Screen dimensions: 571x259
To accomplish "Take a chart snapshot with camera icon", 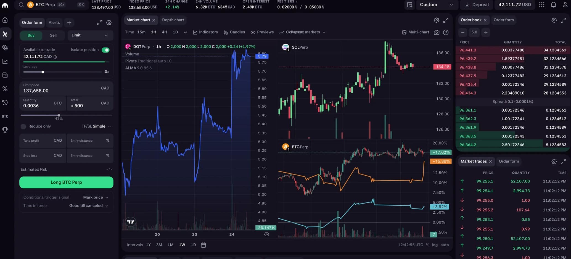I will click(x=437, y=32).
